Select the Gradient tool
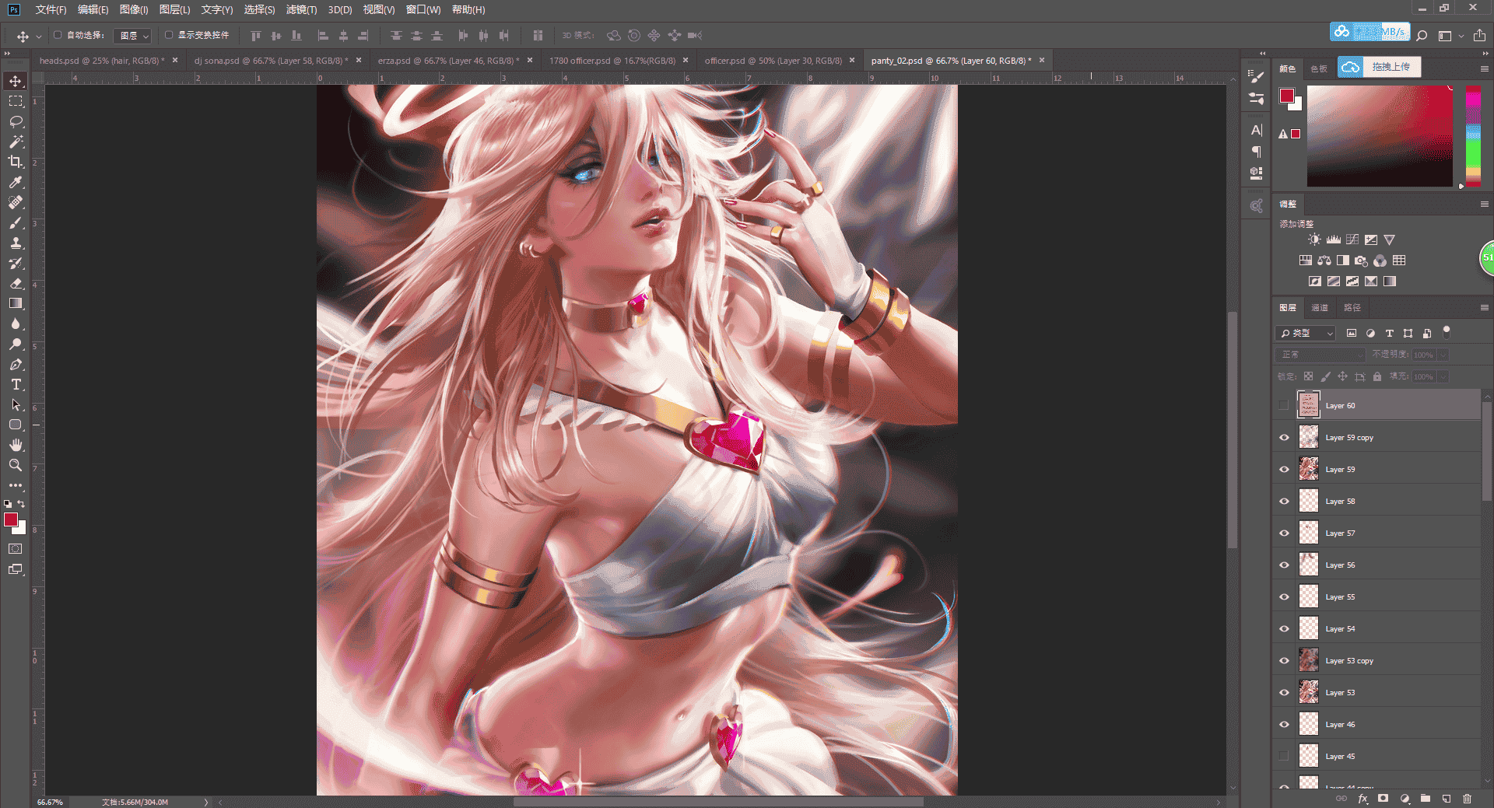The width and height of the screenshot is (1494, 808). pyautogui.click(x=16, y=303)
